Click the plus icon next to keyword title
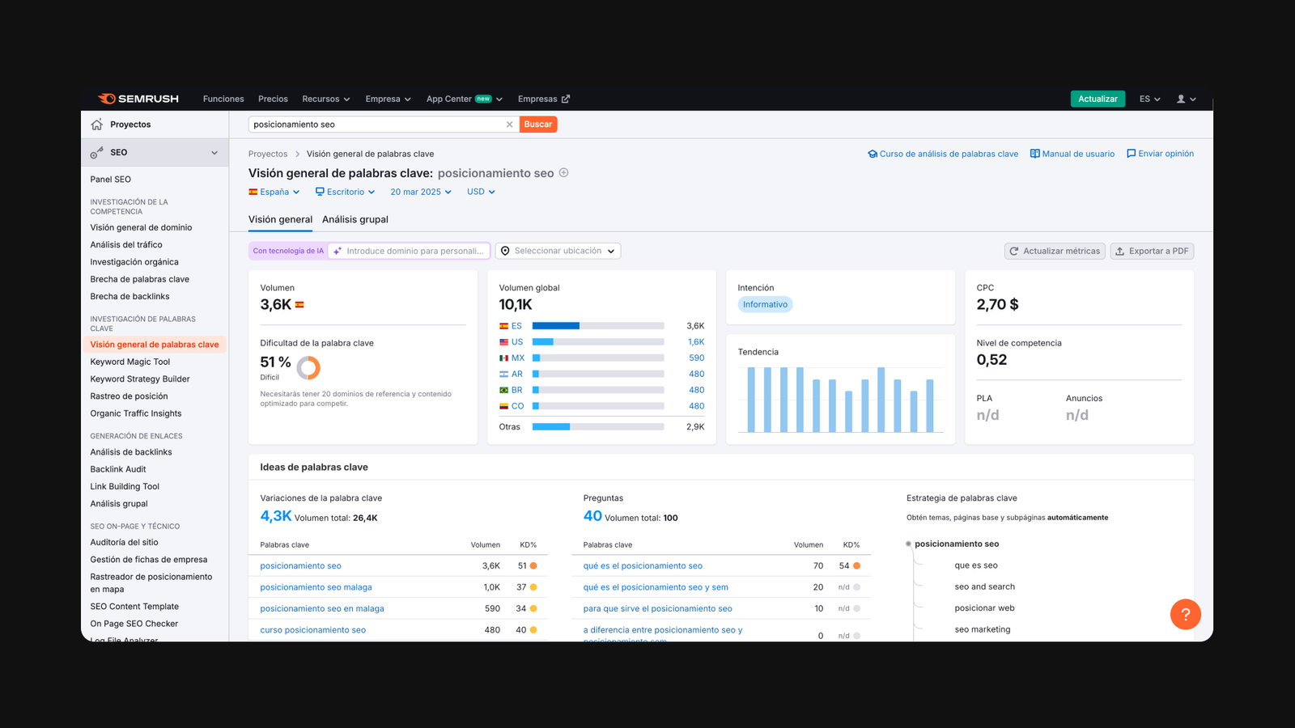The width and height of the screenshot is (1295, 728). point(564,172)
